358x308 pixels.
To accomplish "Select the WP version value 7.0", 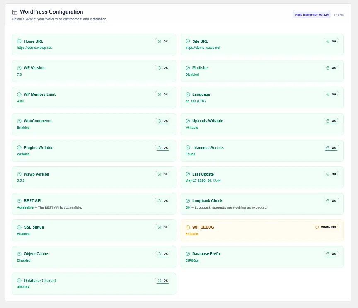I will 19,75.
